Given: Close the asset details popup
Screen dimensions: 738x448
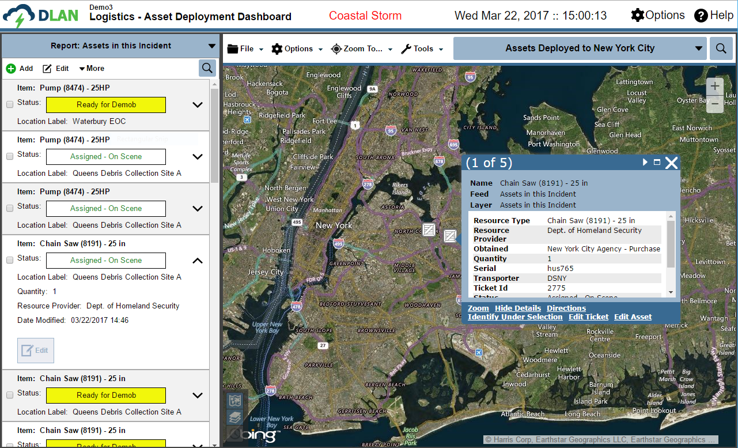Looking at the screenshot, I should (x=672, y=163).
